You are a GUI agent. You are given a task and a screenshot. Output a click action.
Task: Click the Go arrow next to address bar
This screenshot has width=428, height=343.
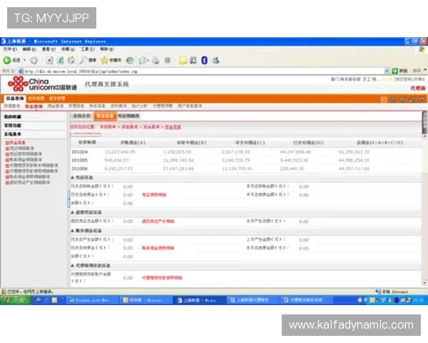(x=393, y=71)
